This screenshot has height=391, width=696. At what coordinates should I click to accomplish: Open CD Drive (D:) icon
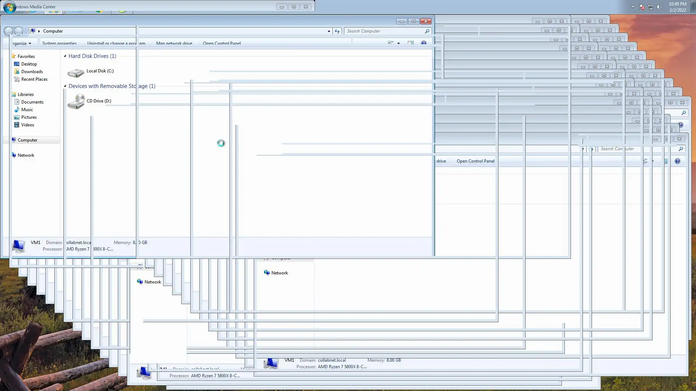[x=76, y=102]
